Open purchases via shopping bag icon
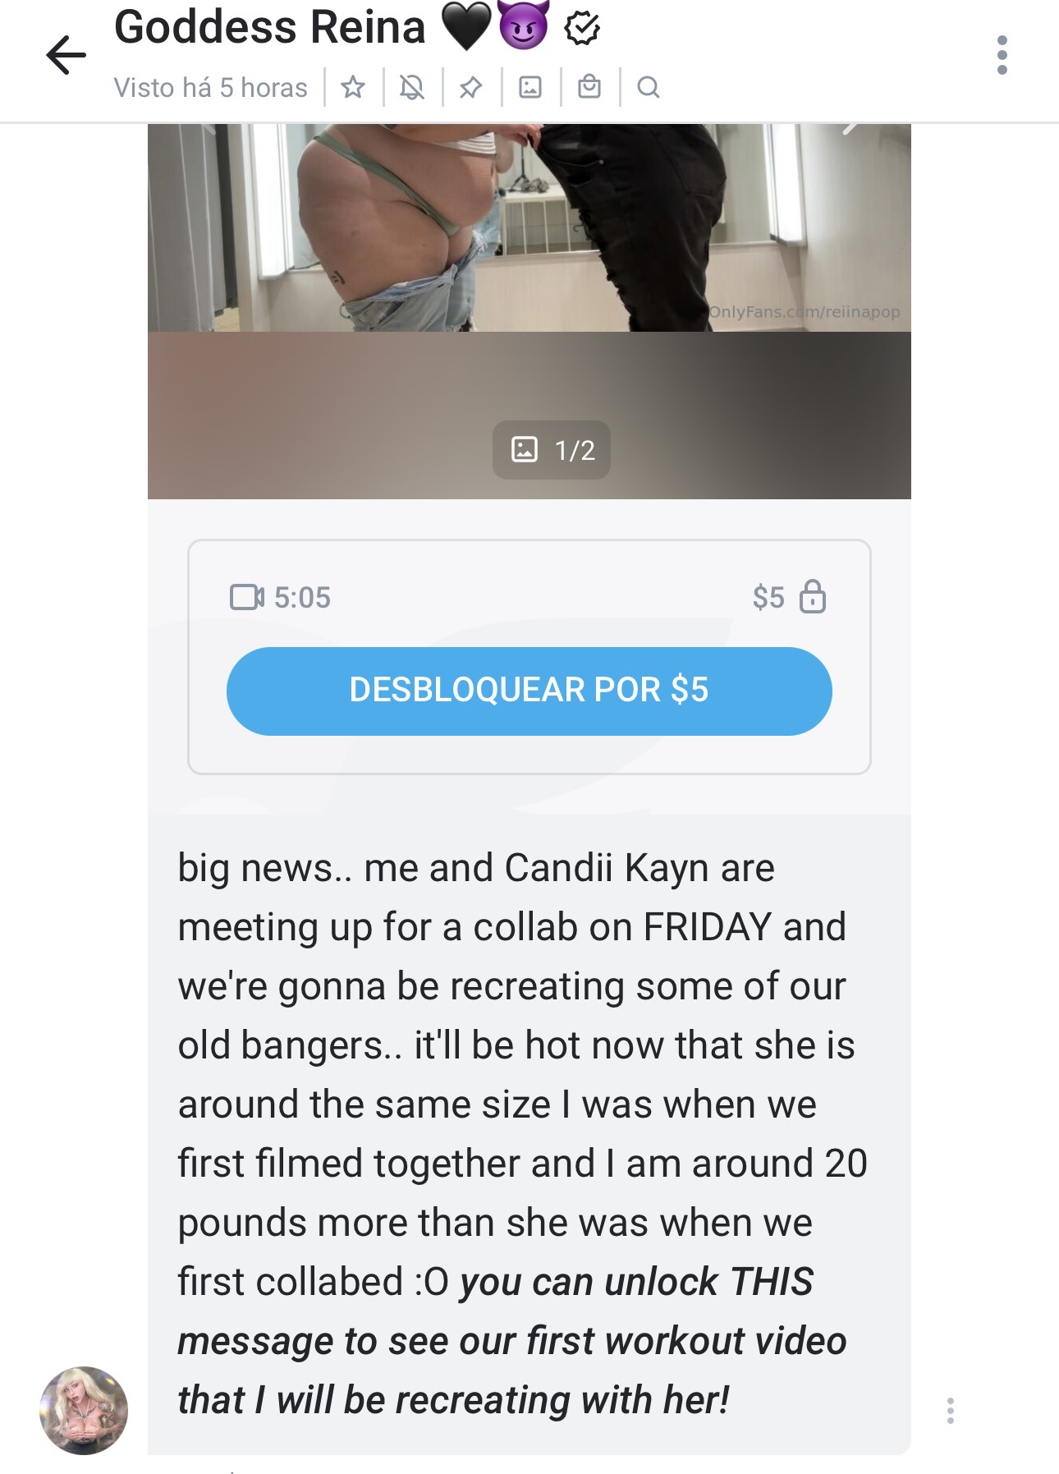Screen dimensions: 1059x1474 [x=589, y=87]
